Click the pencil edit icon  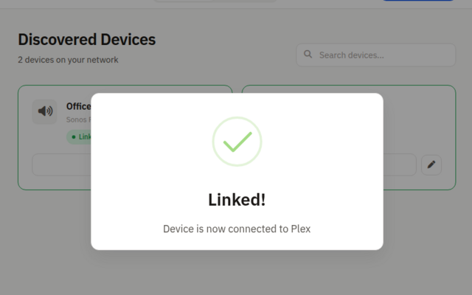coord(431,165)
